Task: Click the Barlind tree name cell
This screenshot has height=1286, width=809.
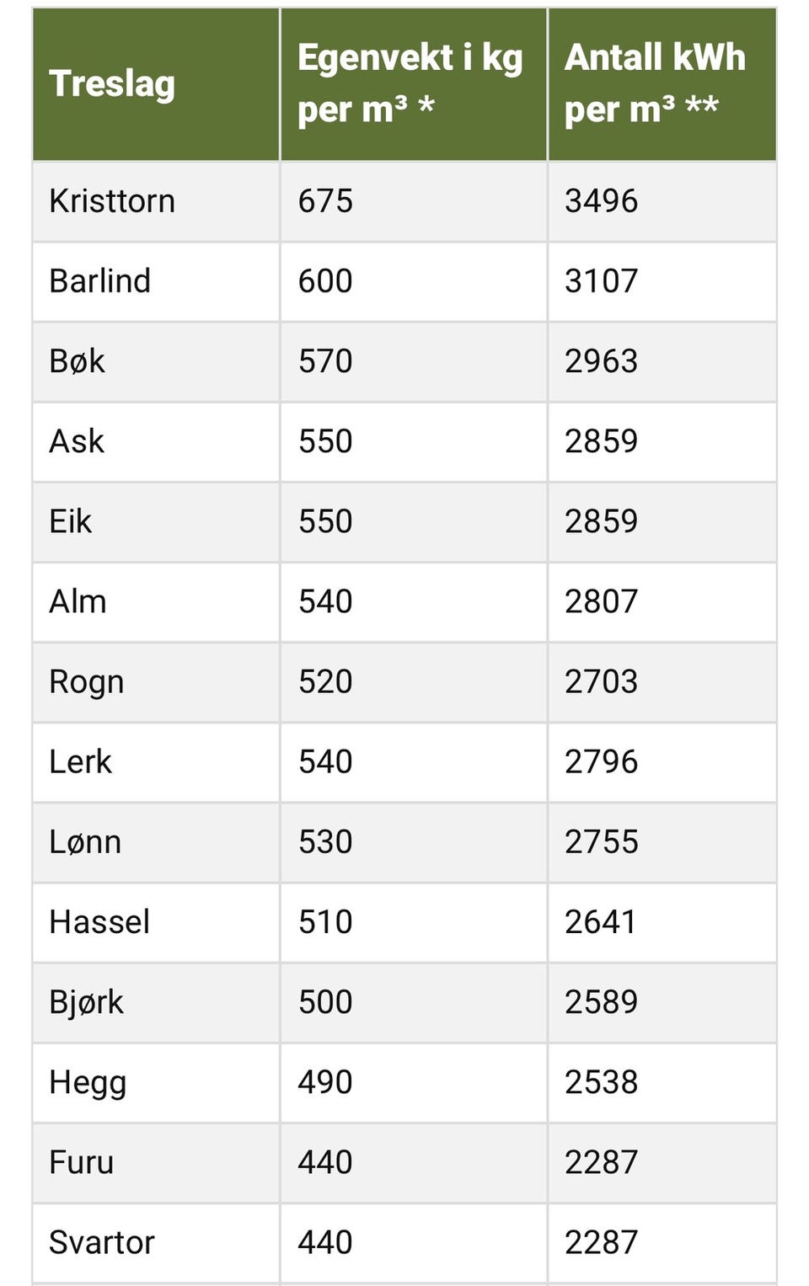Action: click(x=99, y=281)
